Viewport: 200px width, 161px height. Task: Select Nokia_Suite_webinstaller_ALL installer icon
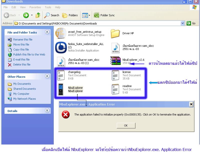[x=61, y=47]
